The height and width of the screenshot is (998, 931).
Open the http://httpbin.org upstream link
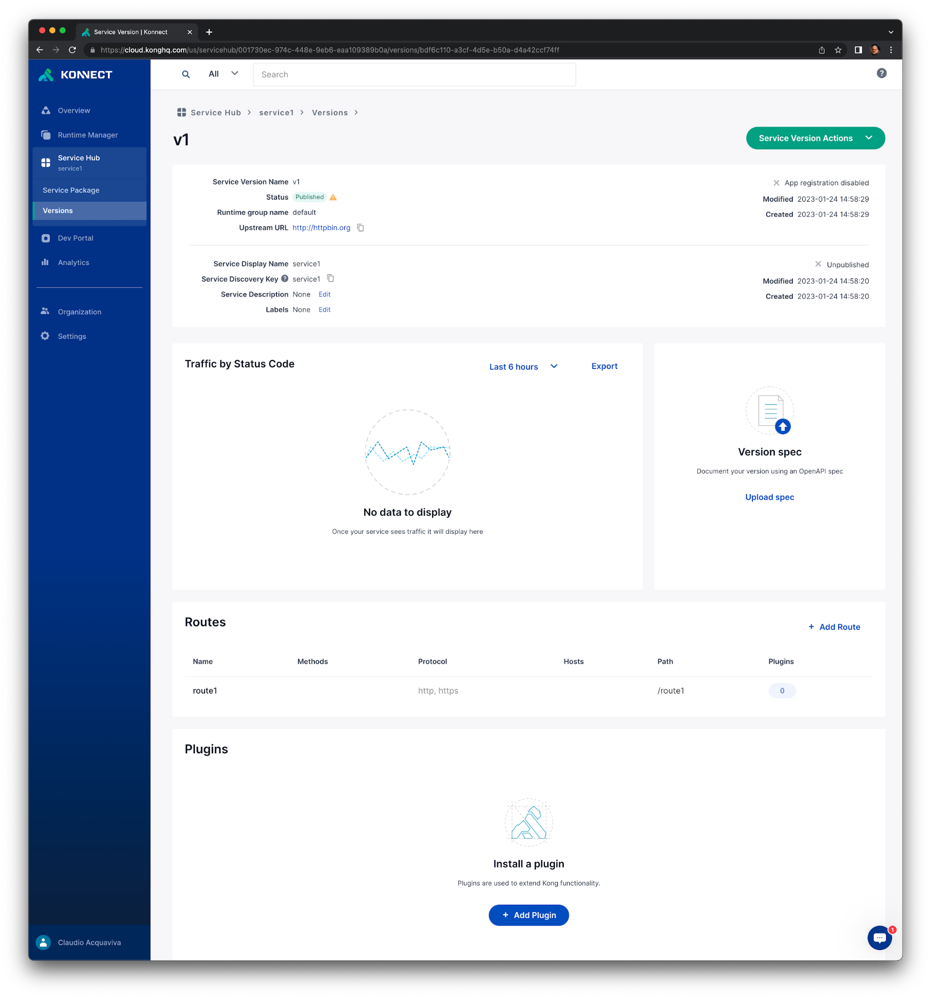(x=321, y=228)
